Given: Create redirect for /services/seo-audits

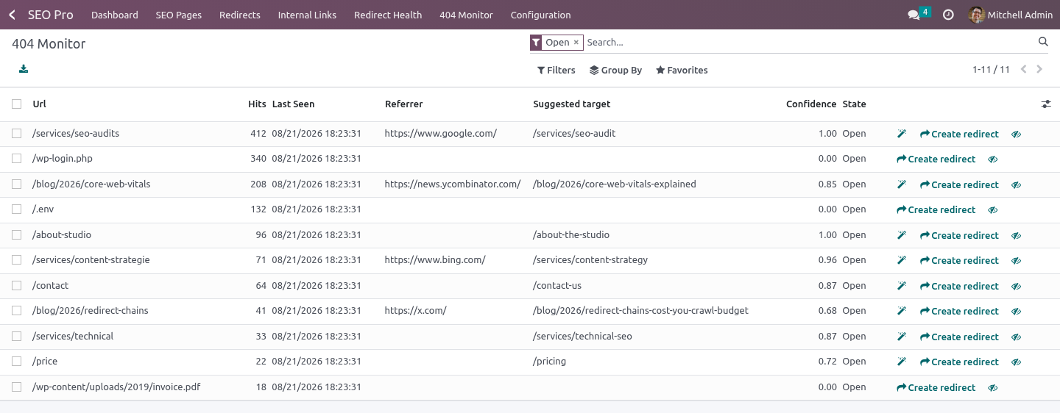Looking at the screenshot, I should [959, 134].
